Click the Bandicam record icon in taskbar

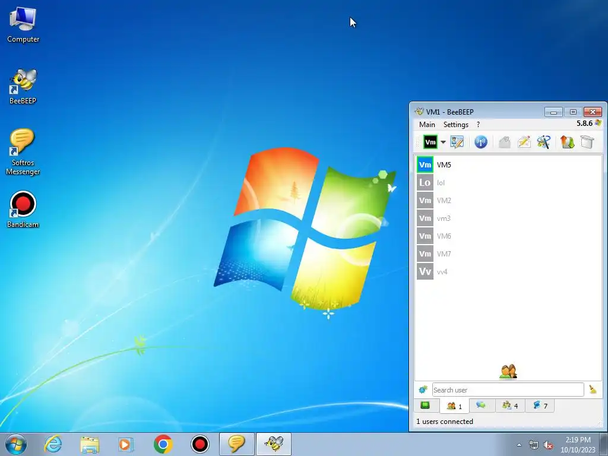199,444
